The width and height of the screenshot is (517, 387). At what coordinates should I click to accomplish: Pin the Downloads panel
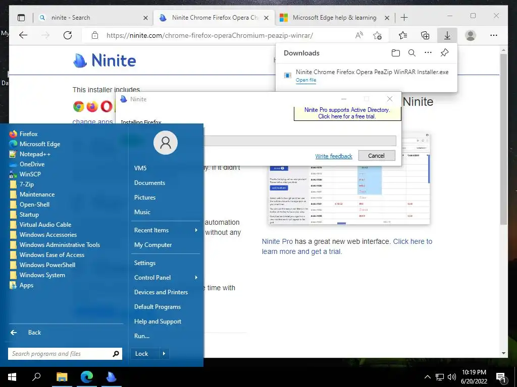[x=444, y=52]
